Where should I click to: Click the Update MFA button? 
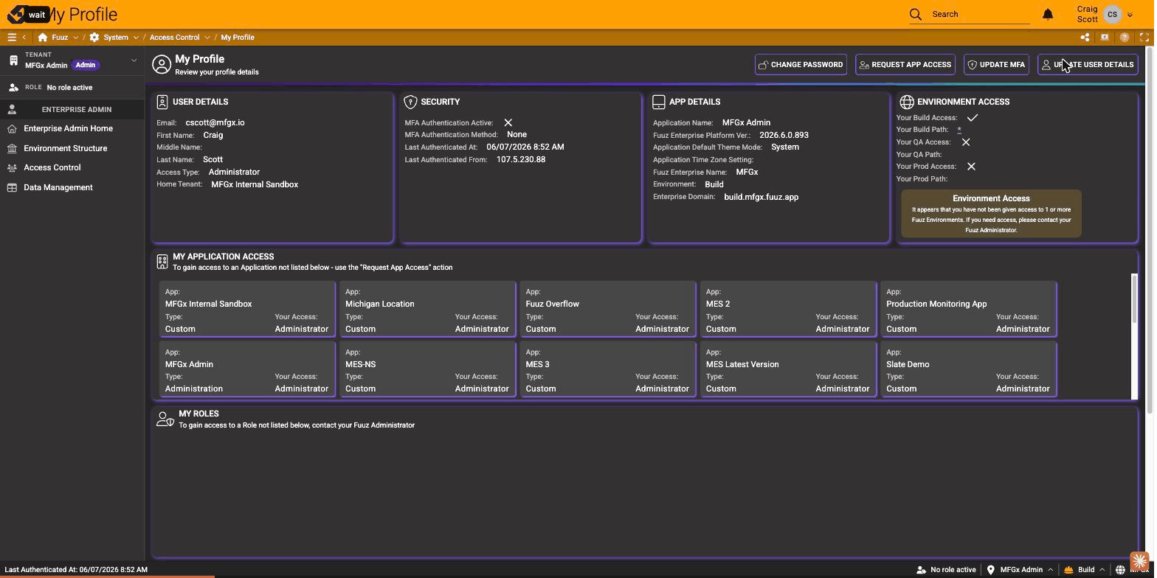[x=996, y=65]
